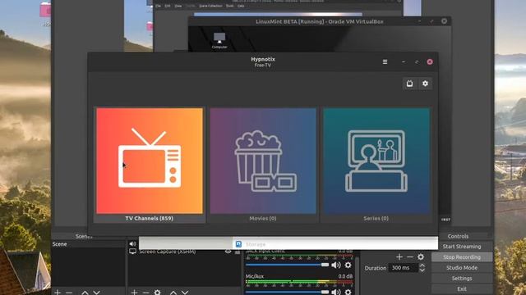This screenshot has height=295, width=526.
Task: Open the Hypnotix TV providers icon
Action: pyautogui.click(x=409, y=84)
